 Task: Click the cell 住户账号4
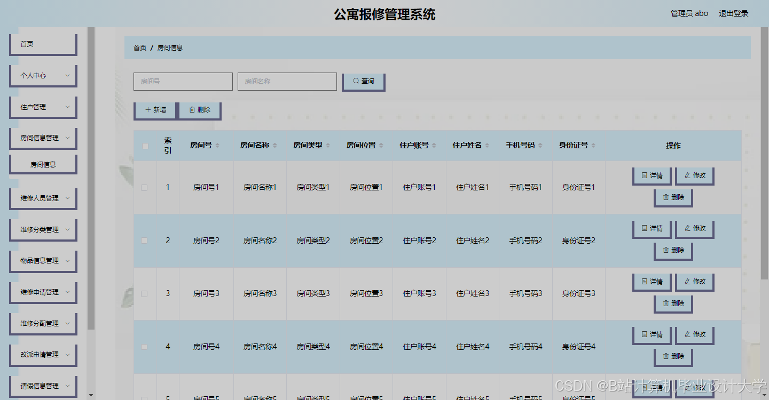tap(420, 347)
